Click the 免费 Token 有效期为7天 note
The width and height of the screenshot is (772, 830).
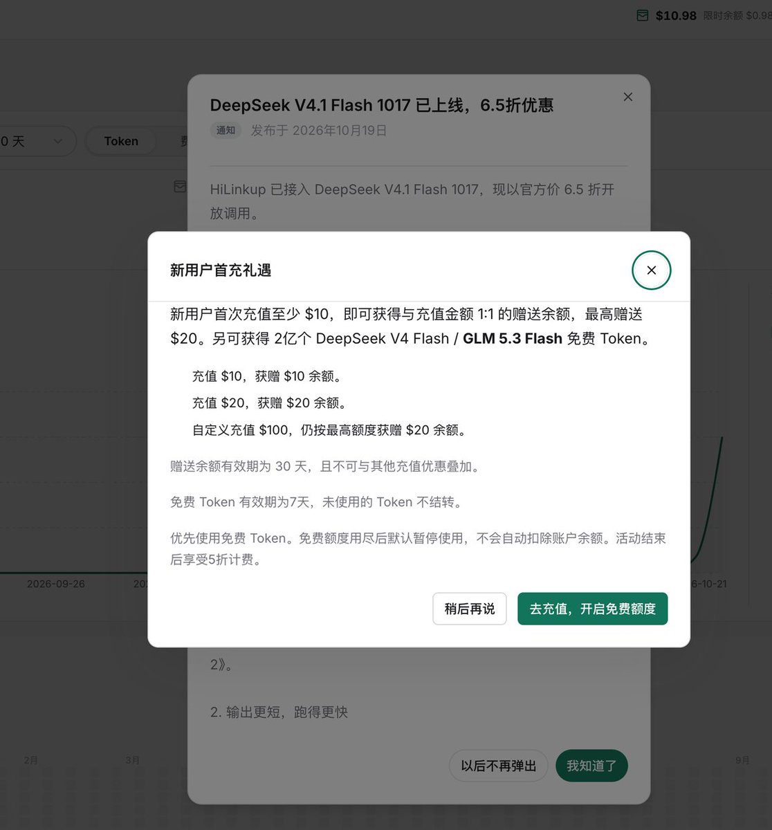click(x=316, y=502)
